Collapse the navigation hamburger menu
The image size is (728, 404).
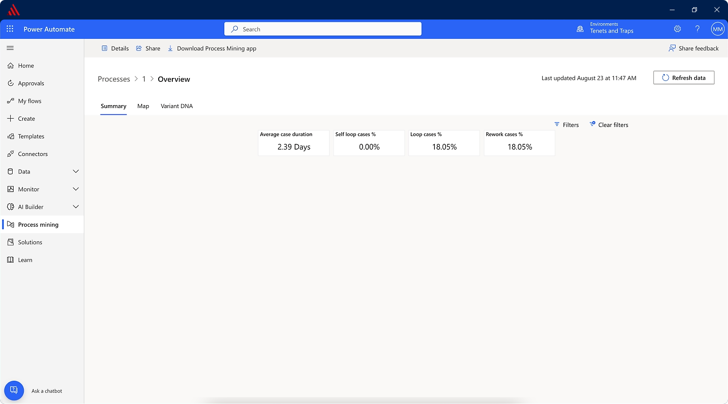(x=10, y=48)
